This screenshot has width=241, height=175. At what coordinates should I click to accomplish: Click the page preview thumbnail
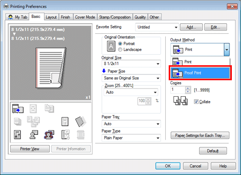click(x=51, y=68)
